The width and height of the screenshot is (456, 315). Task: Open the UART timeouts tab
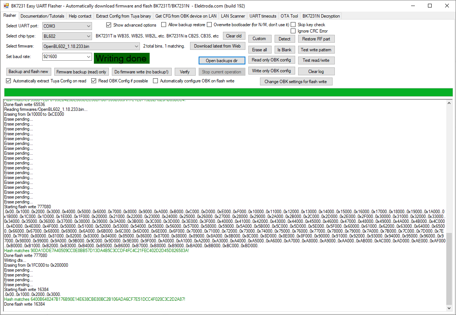[x=263, y=16]
